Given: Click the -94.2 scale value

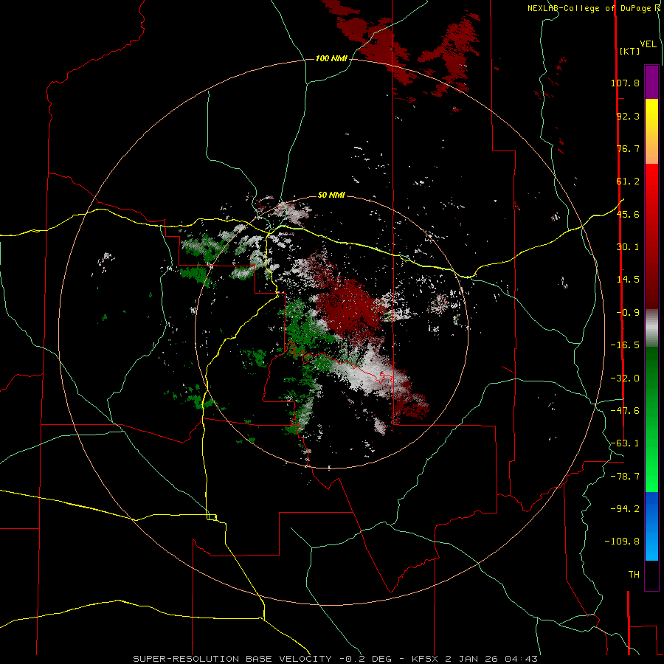Looking at the screenshot, I should tap(625, 508).
